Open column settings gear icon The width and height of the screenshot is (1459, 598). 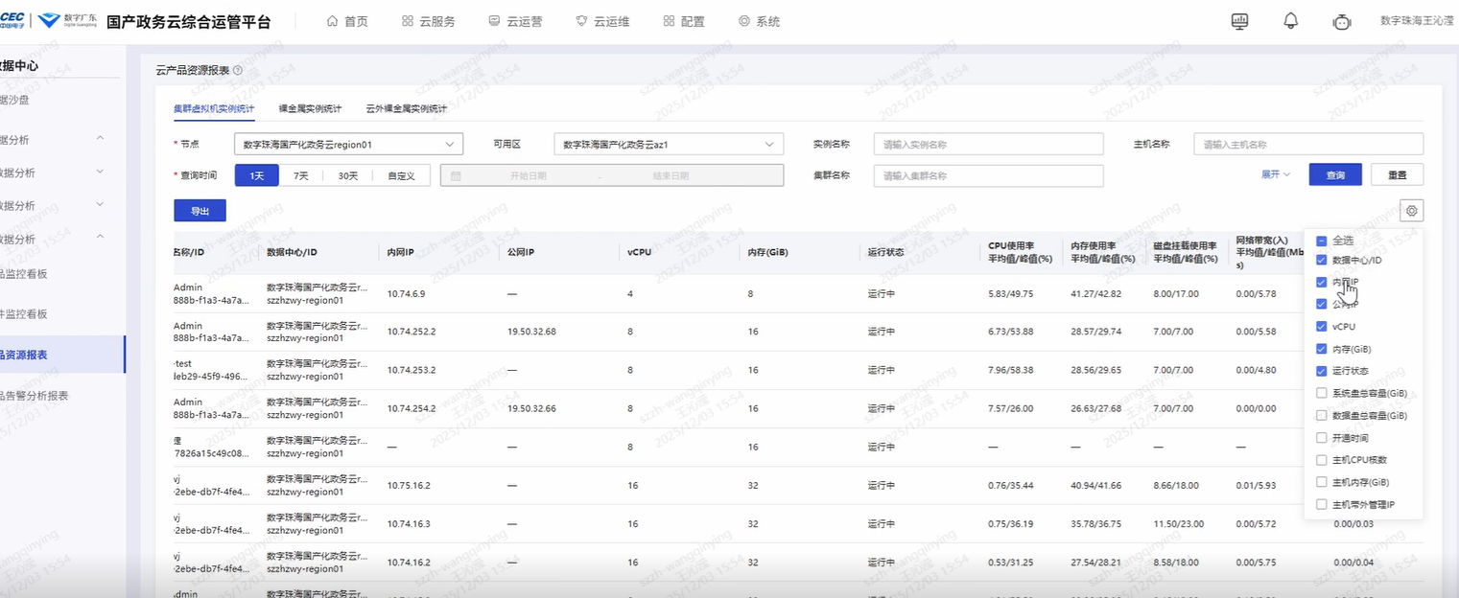1411,211
